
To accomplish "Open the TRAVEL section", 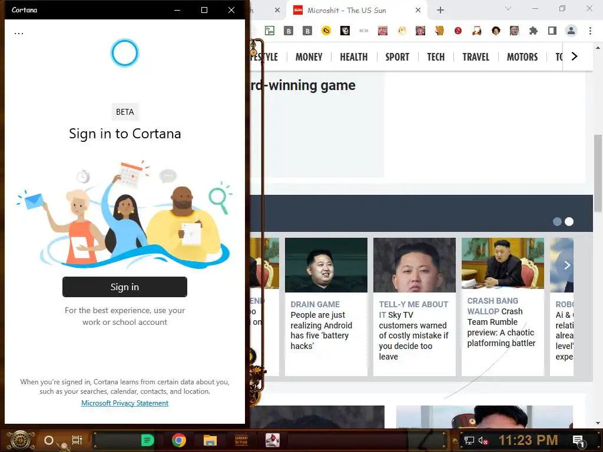I will [x=476, y=57].
